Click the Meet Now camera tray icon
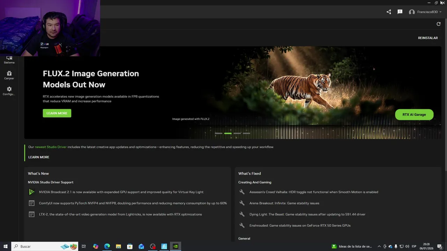 pyautogui.click(x=385, y=246)
